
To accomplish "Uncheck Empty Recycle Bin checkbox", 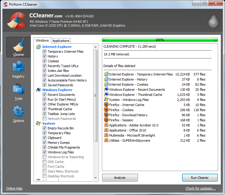I will 44,128.
